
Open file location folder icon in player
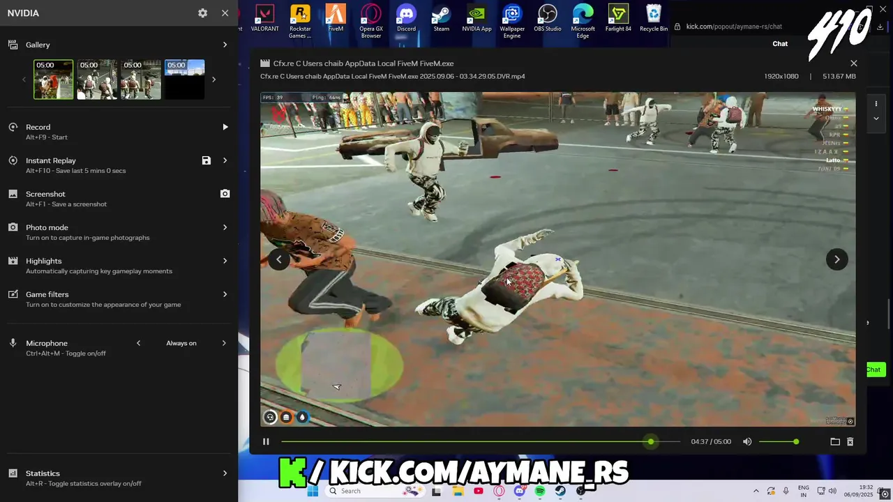[835, 441]
